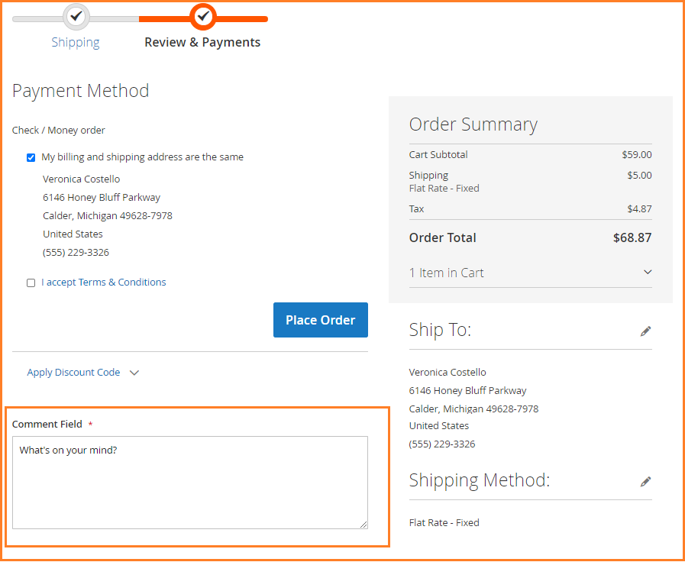Viewport: 685px width, 562px height.
Task: Click the Shipping Method pencil edit icon
Action: (646, 481)
